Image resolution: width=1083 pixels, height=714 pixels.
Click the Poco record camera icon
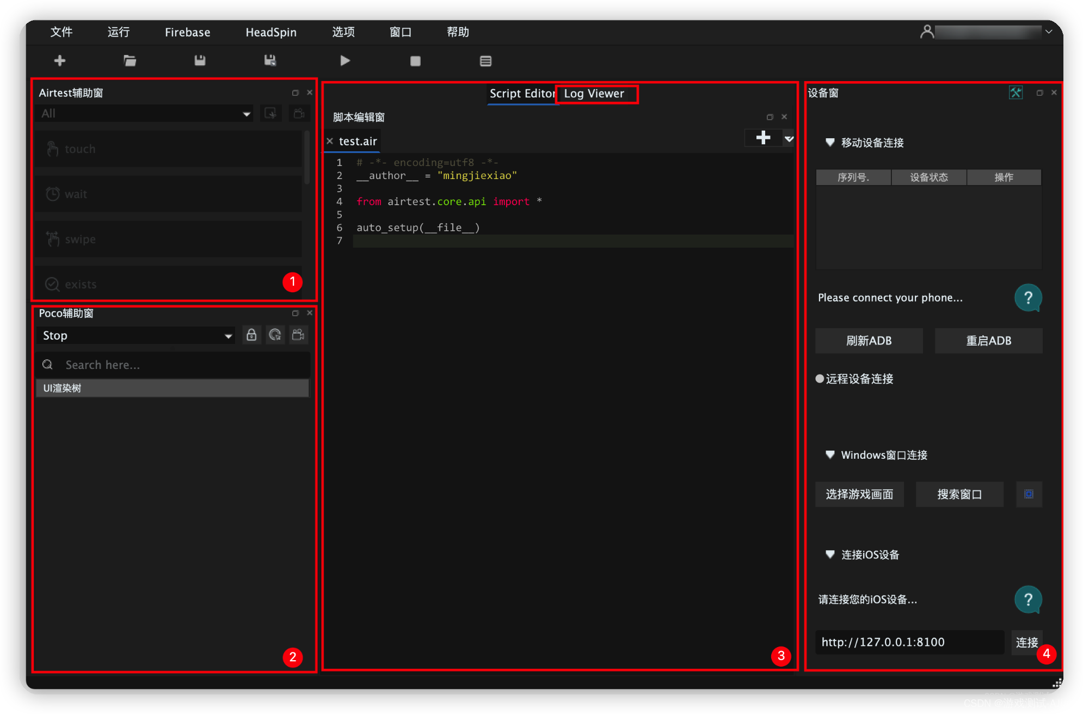tap(298, 335)
